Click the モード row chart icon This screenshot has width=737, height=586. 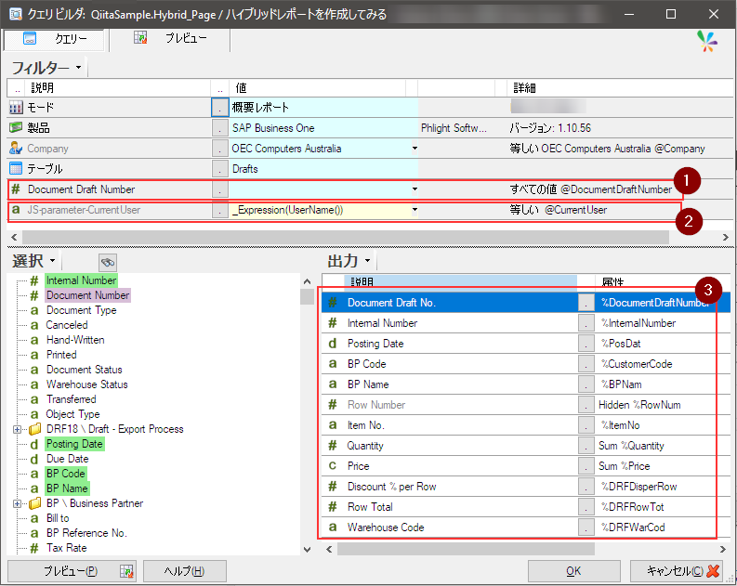[x=16, y=108]
